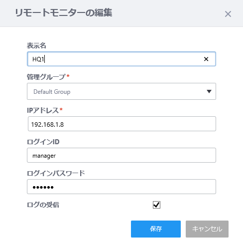The height and width of the screenshot is (247, 243).
Task: Expand the 管理グループ dropdown arrow
Action: pos(209,91)
